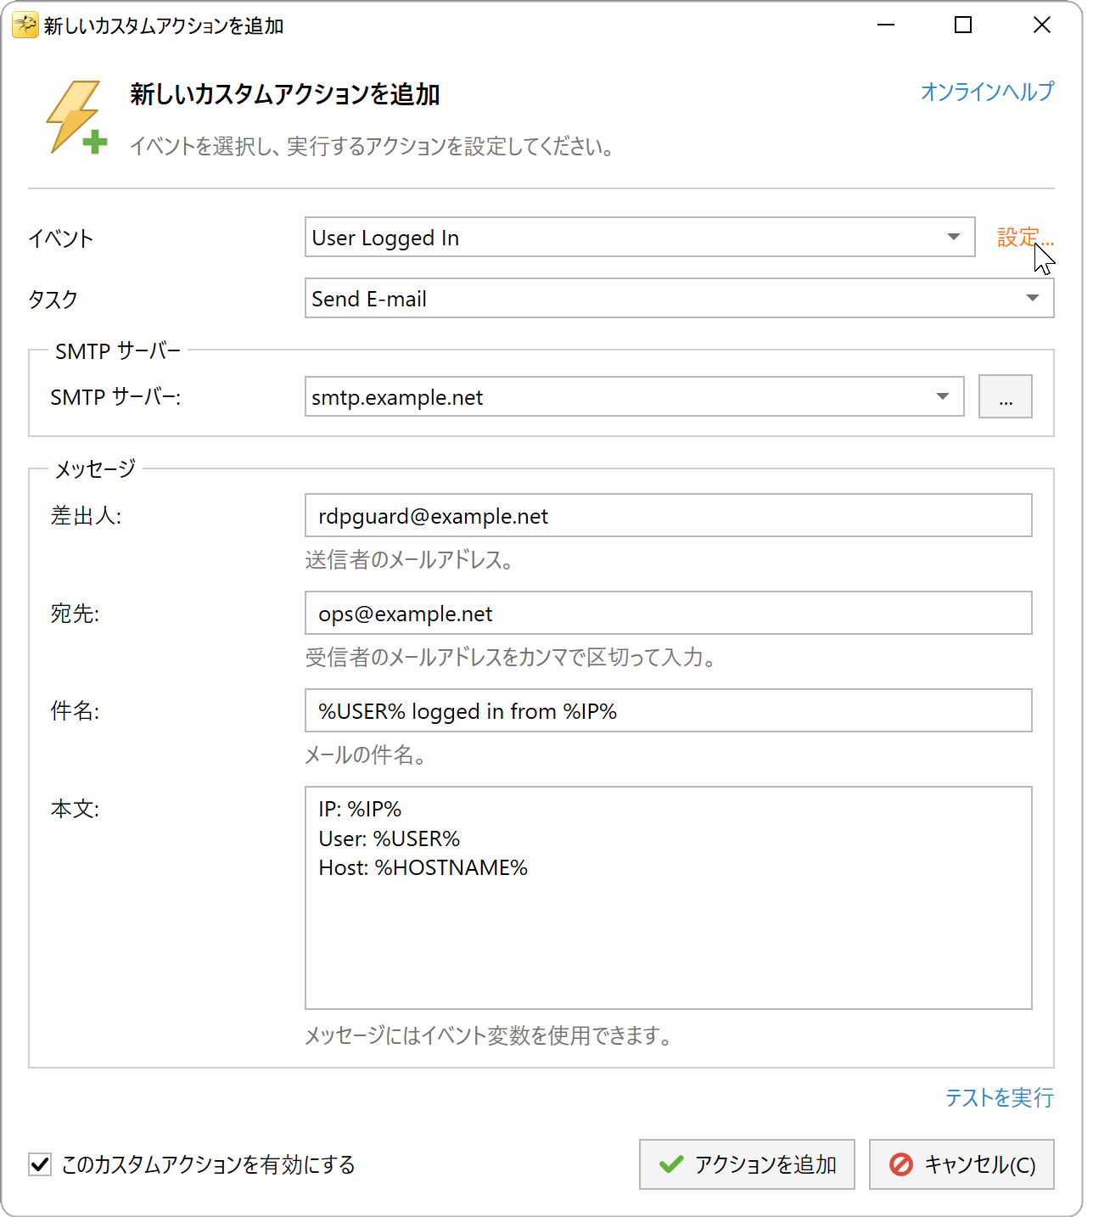
Task: Click the heading 新しいカスタムアクションを追加 in the dialog header
Action: point(285,94)
